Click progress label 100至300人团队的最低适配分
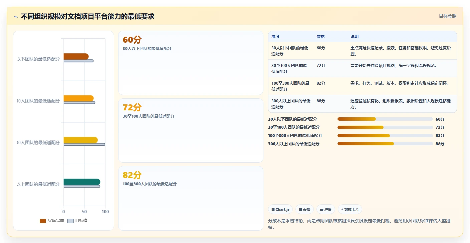This screenshot has height=243, width=470. tap(295, 136)
